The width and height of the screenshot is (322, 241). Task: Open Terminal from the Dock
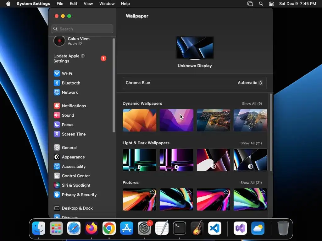(180, 228)
